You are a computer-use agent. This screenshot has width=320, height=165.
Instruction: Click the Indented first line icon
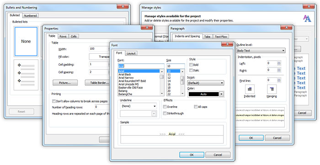250,89
